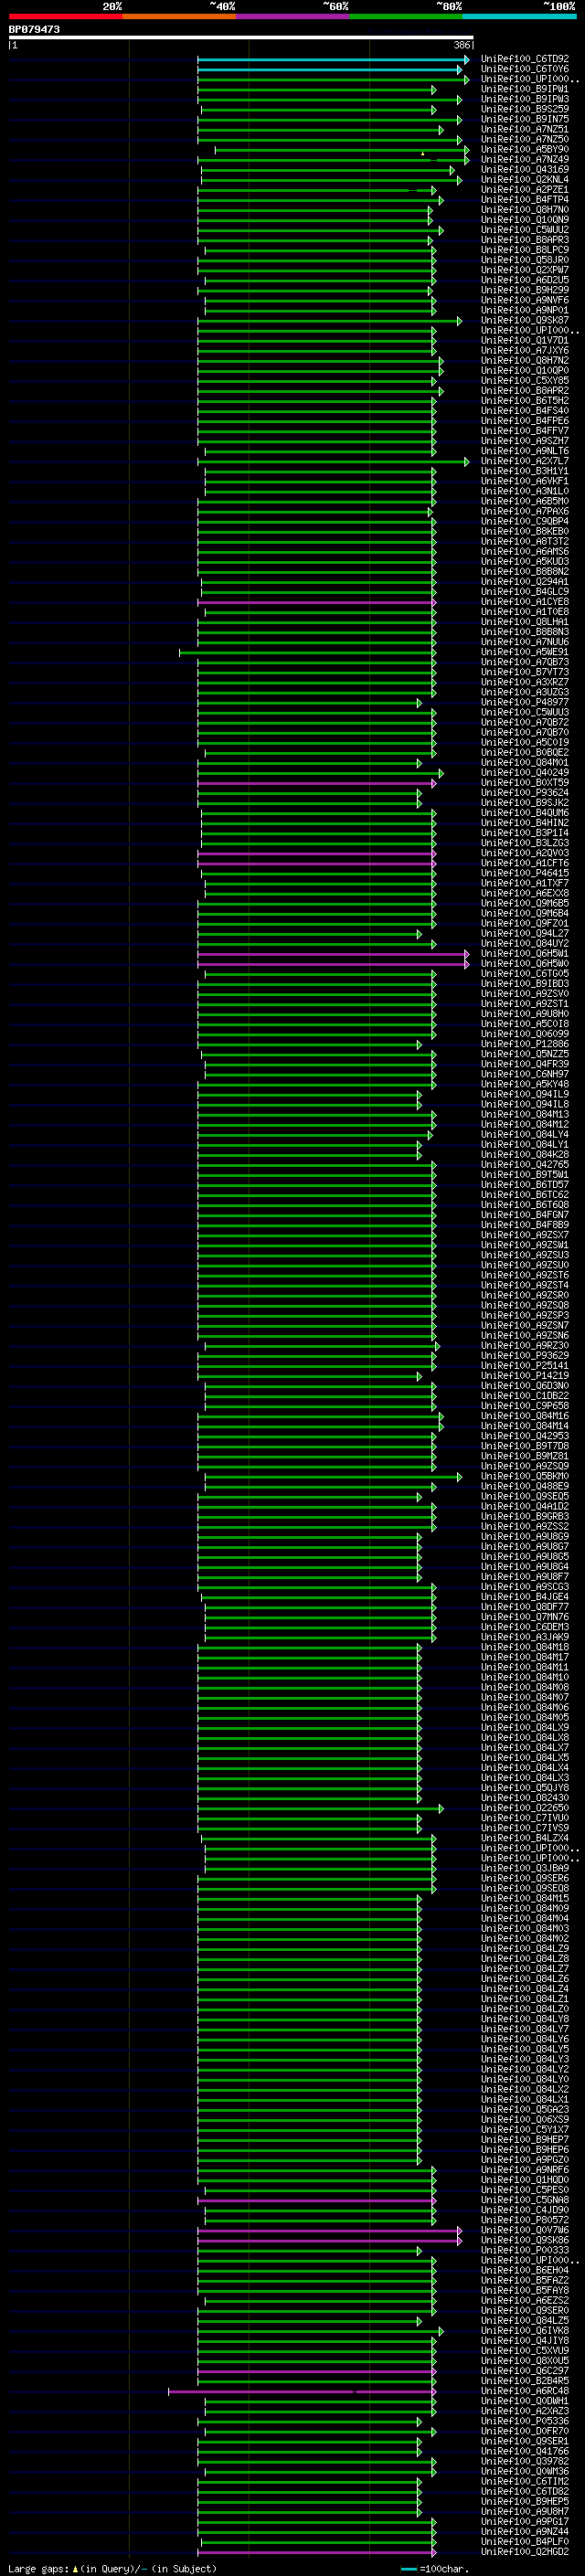585x2576 pixels.
Task: Click the UniRef100_A9PG17 entry
Action: pos(525,2521)
